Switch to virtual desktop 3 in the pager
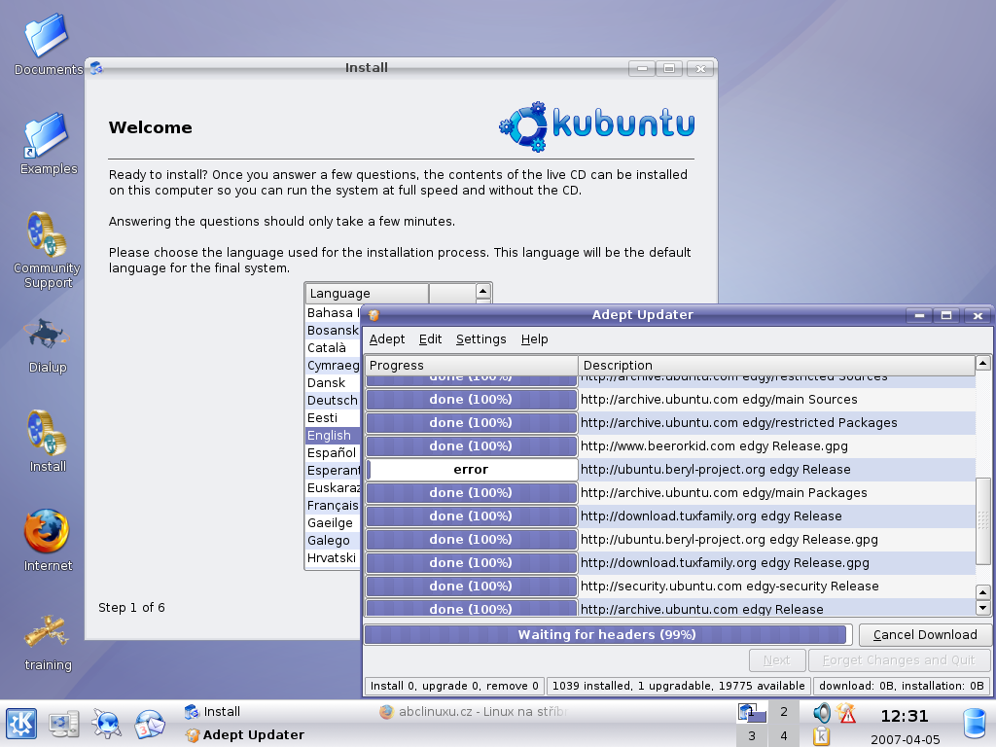 752,735
